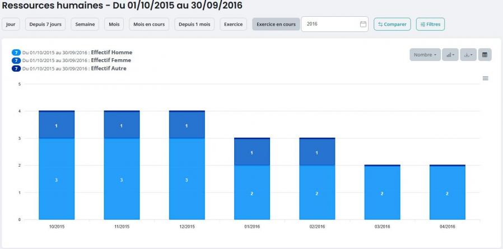Select the Jour period tab

[11, 25]
